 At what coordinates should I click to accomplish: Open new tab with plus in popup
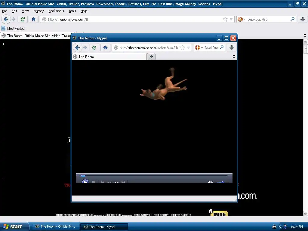(151, 57)
